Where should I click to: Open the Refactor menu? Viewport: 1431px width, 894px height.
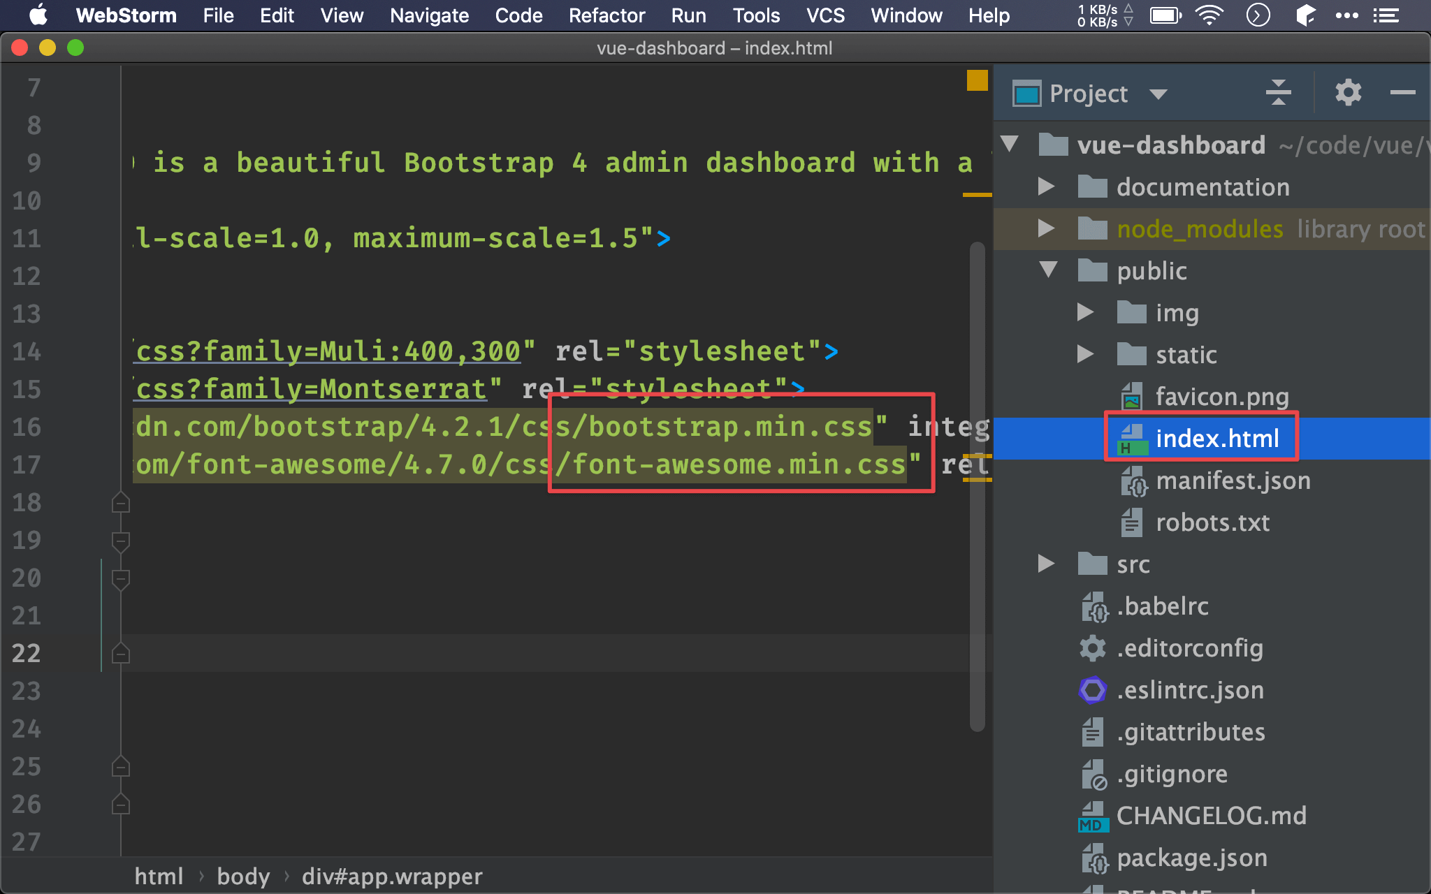click(x=606, y=15)
